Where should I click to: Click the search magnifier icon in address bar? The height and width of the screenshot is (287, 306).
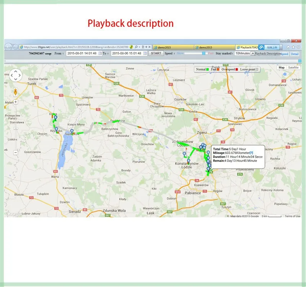[x=136, y=47]
